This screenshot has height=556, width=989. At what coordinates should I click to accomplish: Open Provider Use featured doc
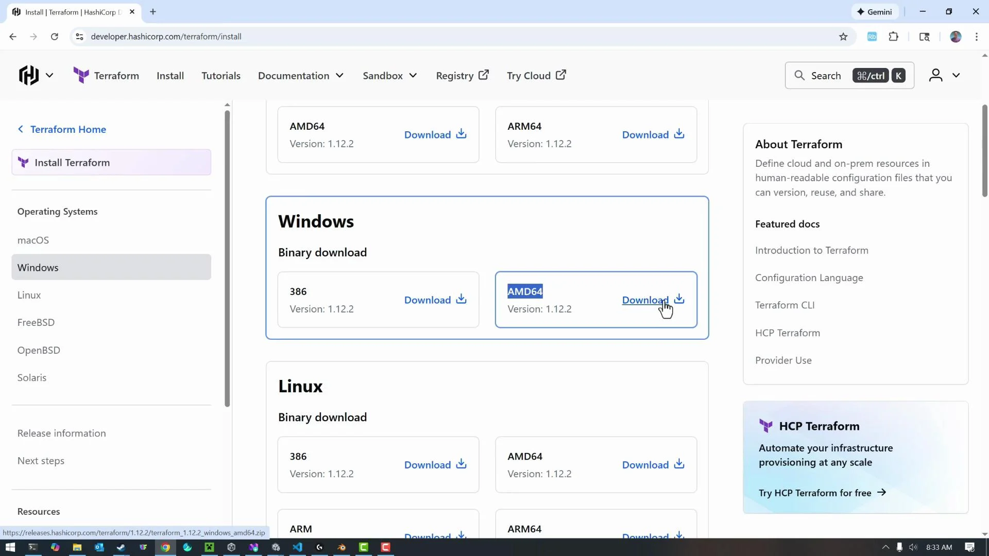[783, 360]
